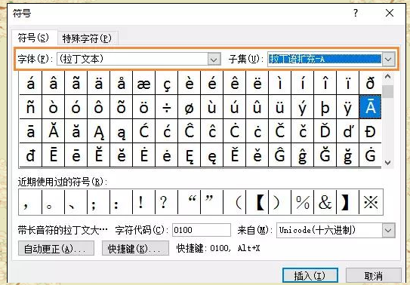Click the 自动更正(A)... button

pyautogui.click(x=56, y=248)
